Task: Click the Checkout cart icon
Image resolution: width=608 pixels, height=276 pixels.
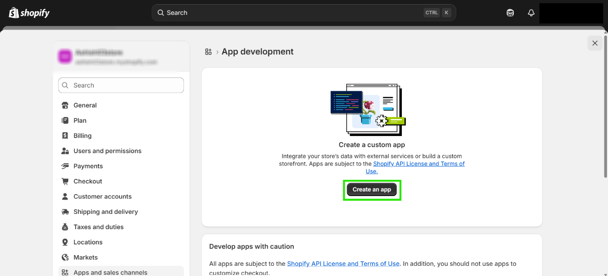Action: (x=65, y=181)
